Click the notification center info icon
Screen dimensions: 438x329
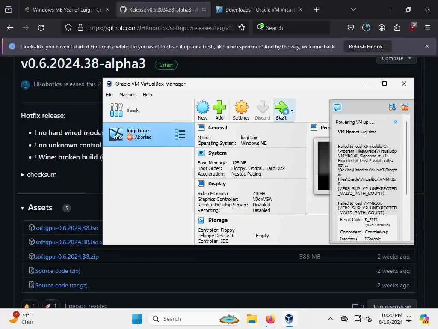(x=337, y=107)
